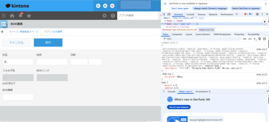269x122 pixels.
Task: Switch to the Network tab
Action: [x=213, y=14]
